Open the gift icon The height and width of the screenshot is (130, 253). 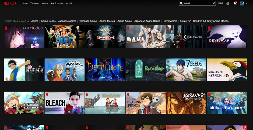(228, 3)
